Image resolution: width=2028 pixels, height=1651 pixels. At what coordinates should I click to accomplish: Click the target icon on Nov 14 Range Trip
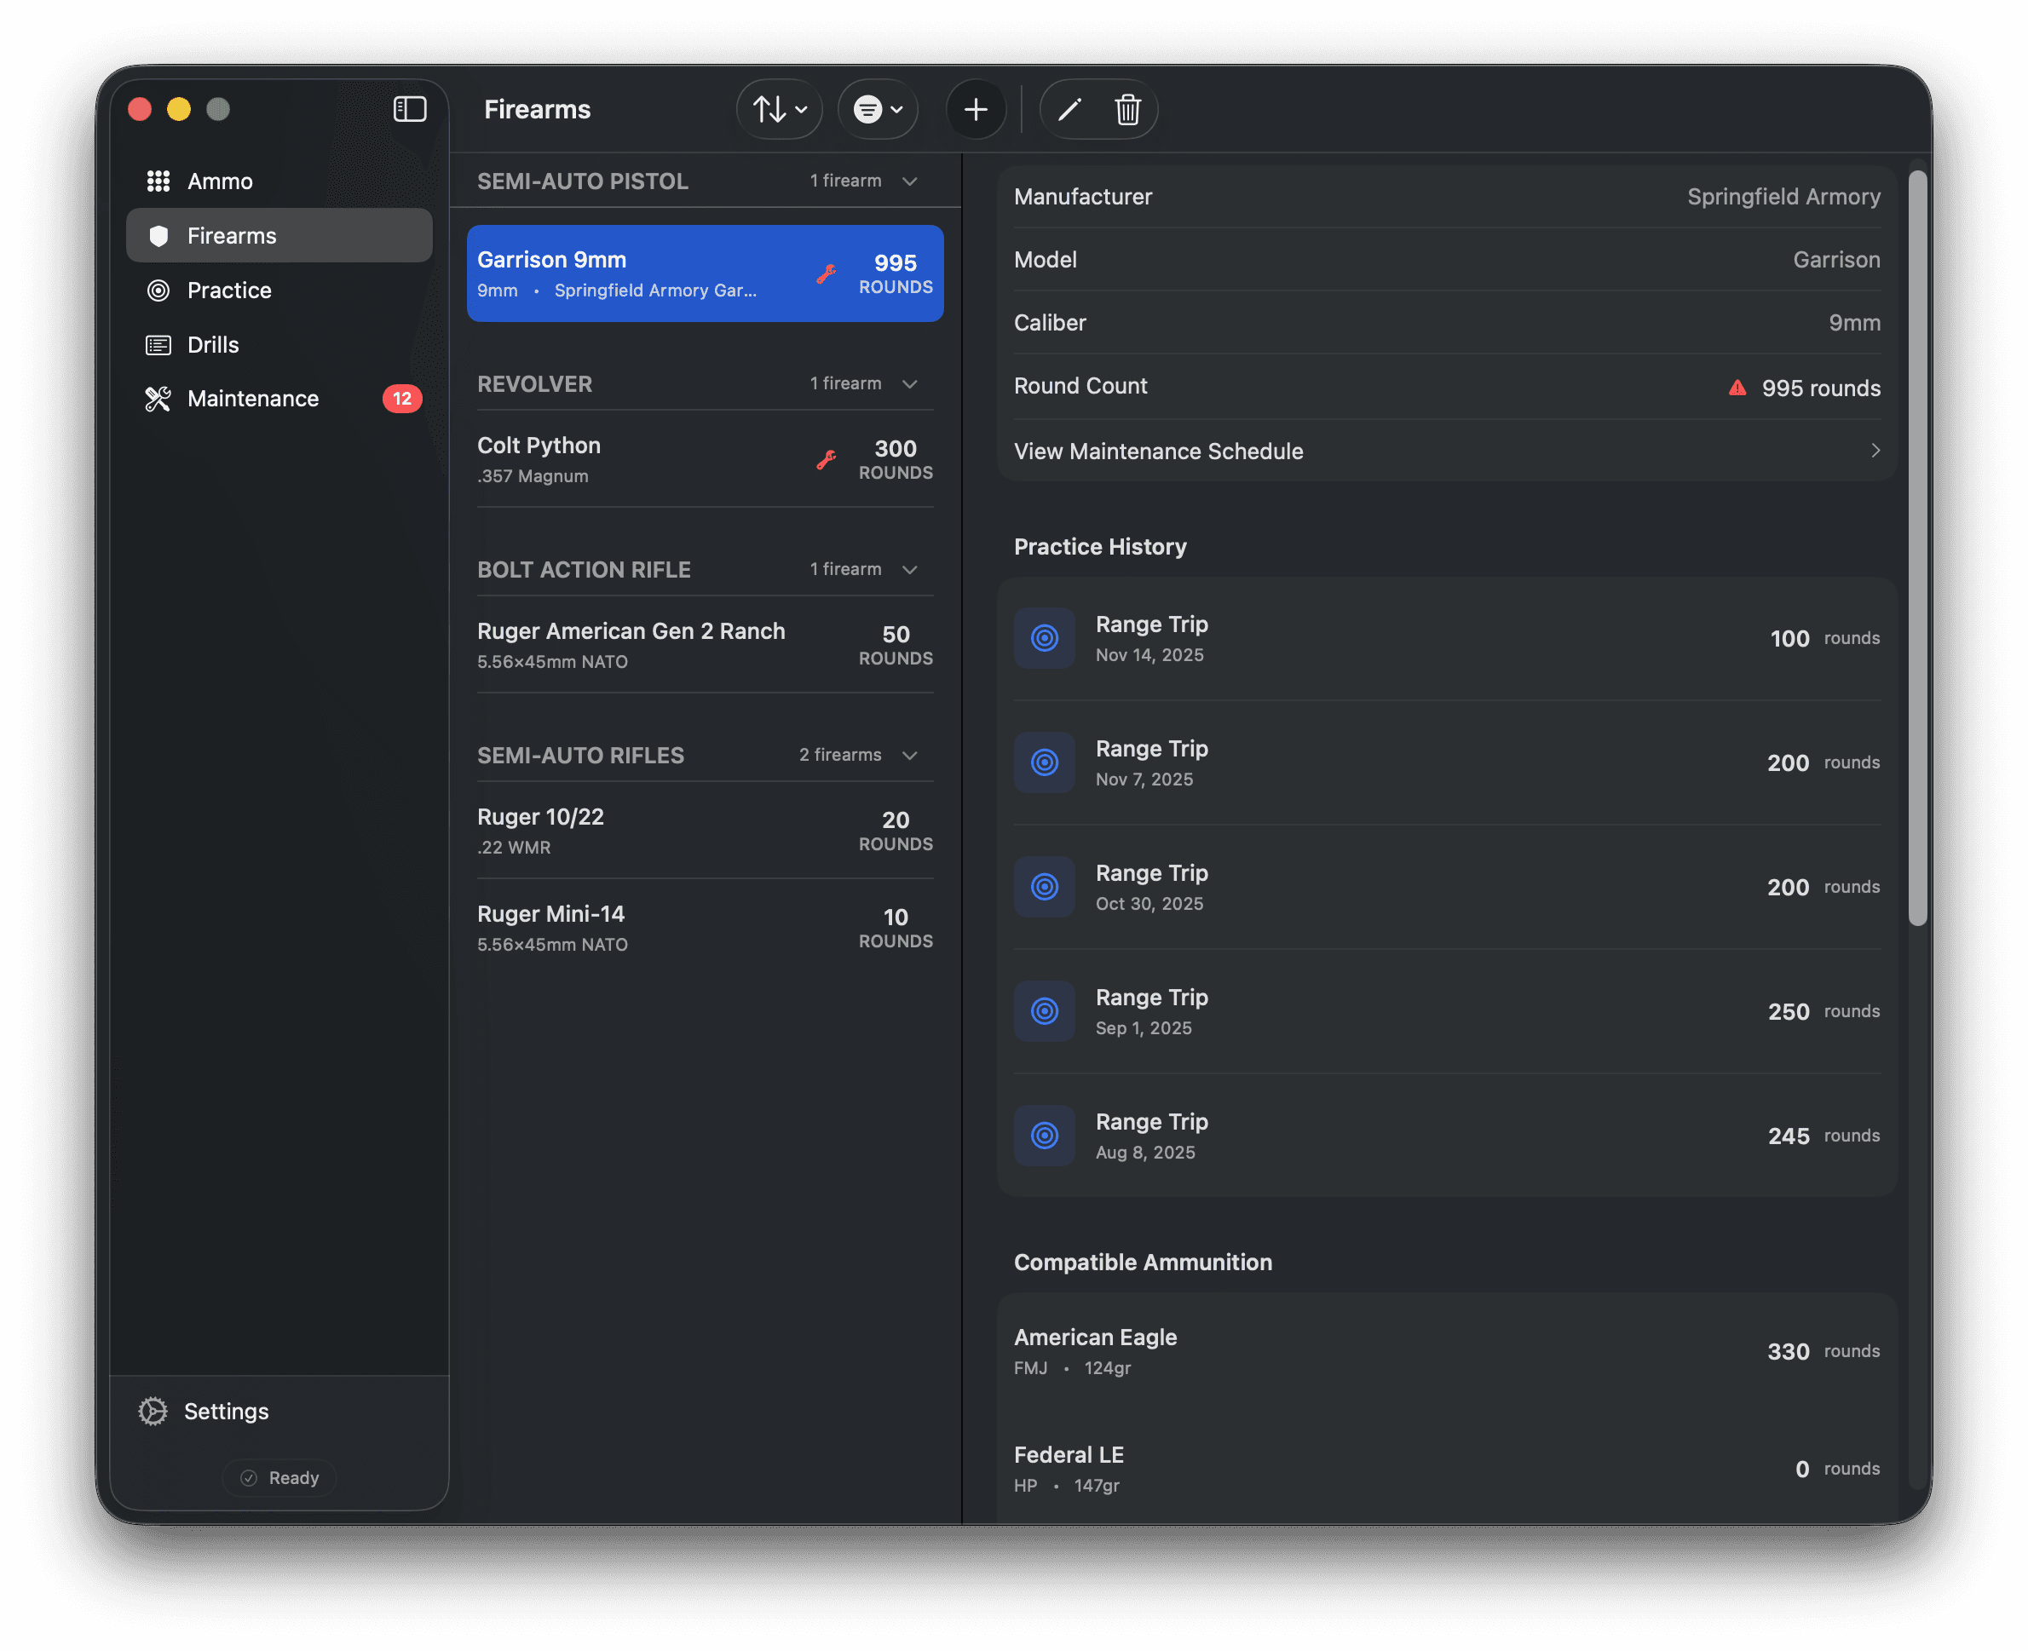(1045, 638)
